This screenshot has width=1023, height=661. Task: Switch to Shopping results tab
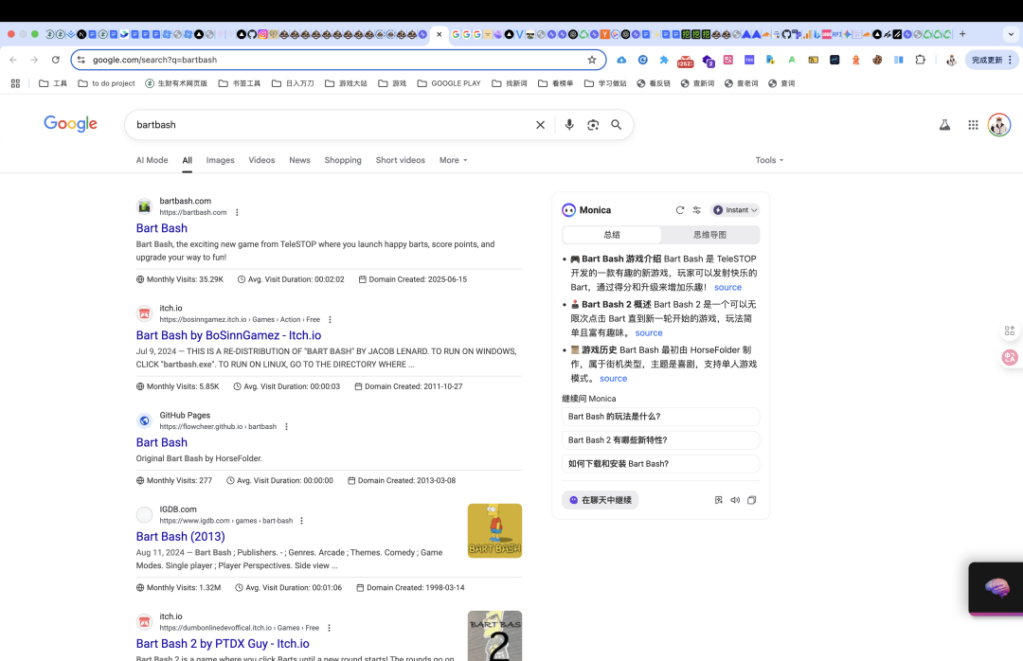(x=343, y=160)
